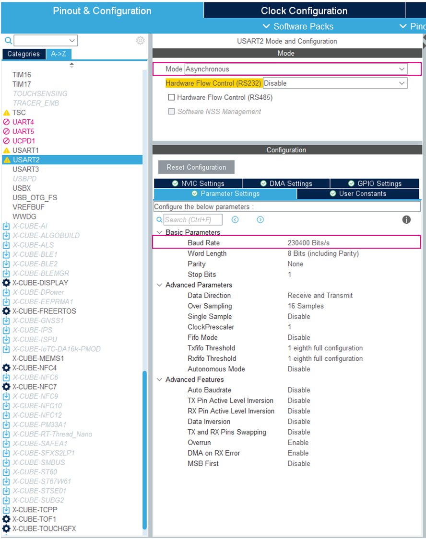Click the download icon next to X-CUBE-GNSS1
This screenshot has height=539, width=426.
point(6,321)
